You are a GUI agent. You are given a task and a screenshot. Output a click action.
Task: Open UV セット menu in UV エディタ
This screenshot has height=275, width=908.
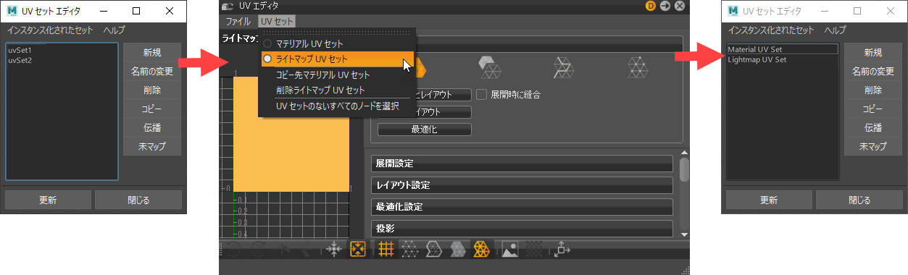pyautogui.click(x=277, y=21)
